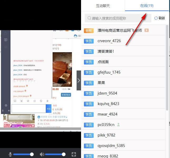Open the settings gear in dark sidebar

point(6,105)
